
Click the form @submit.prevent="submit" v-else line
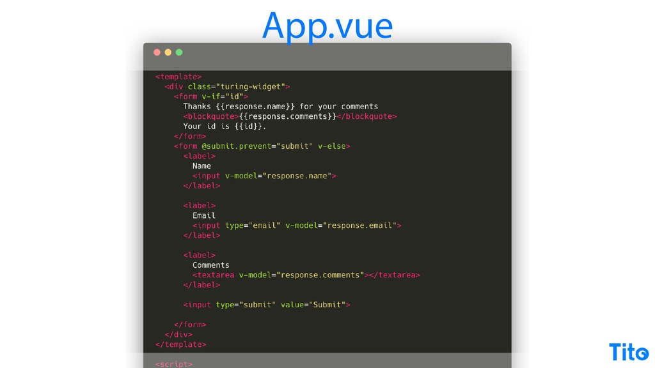pos(262,146)
